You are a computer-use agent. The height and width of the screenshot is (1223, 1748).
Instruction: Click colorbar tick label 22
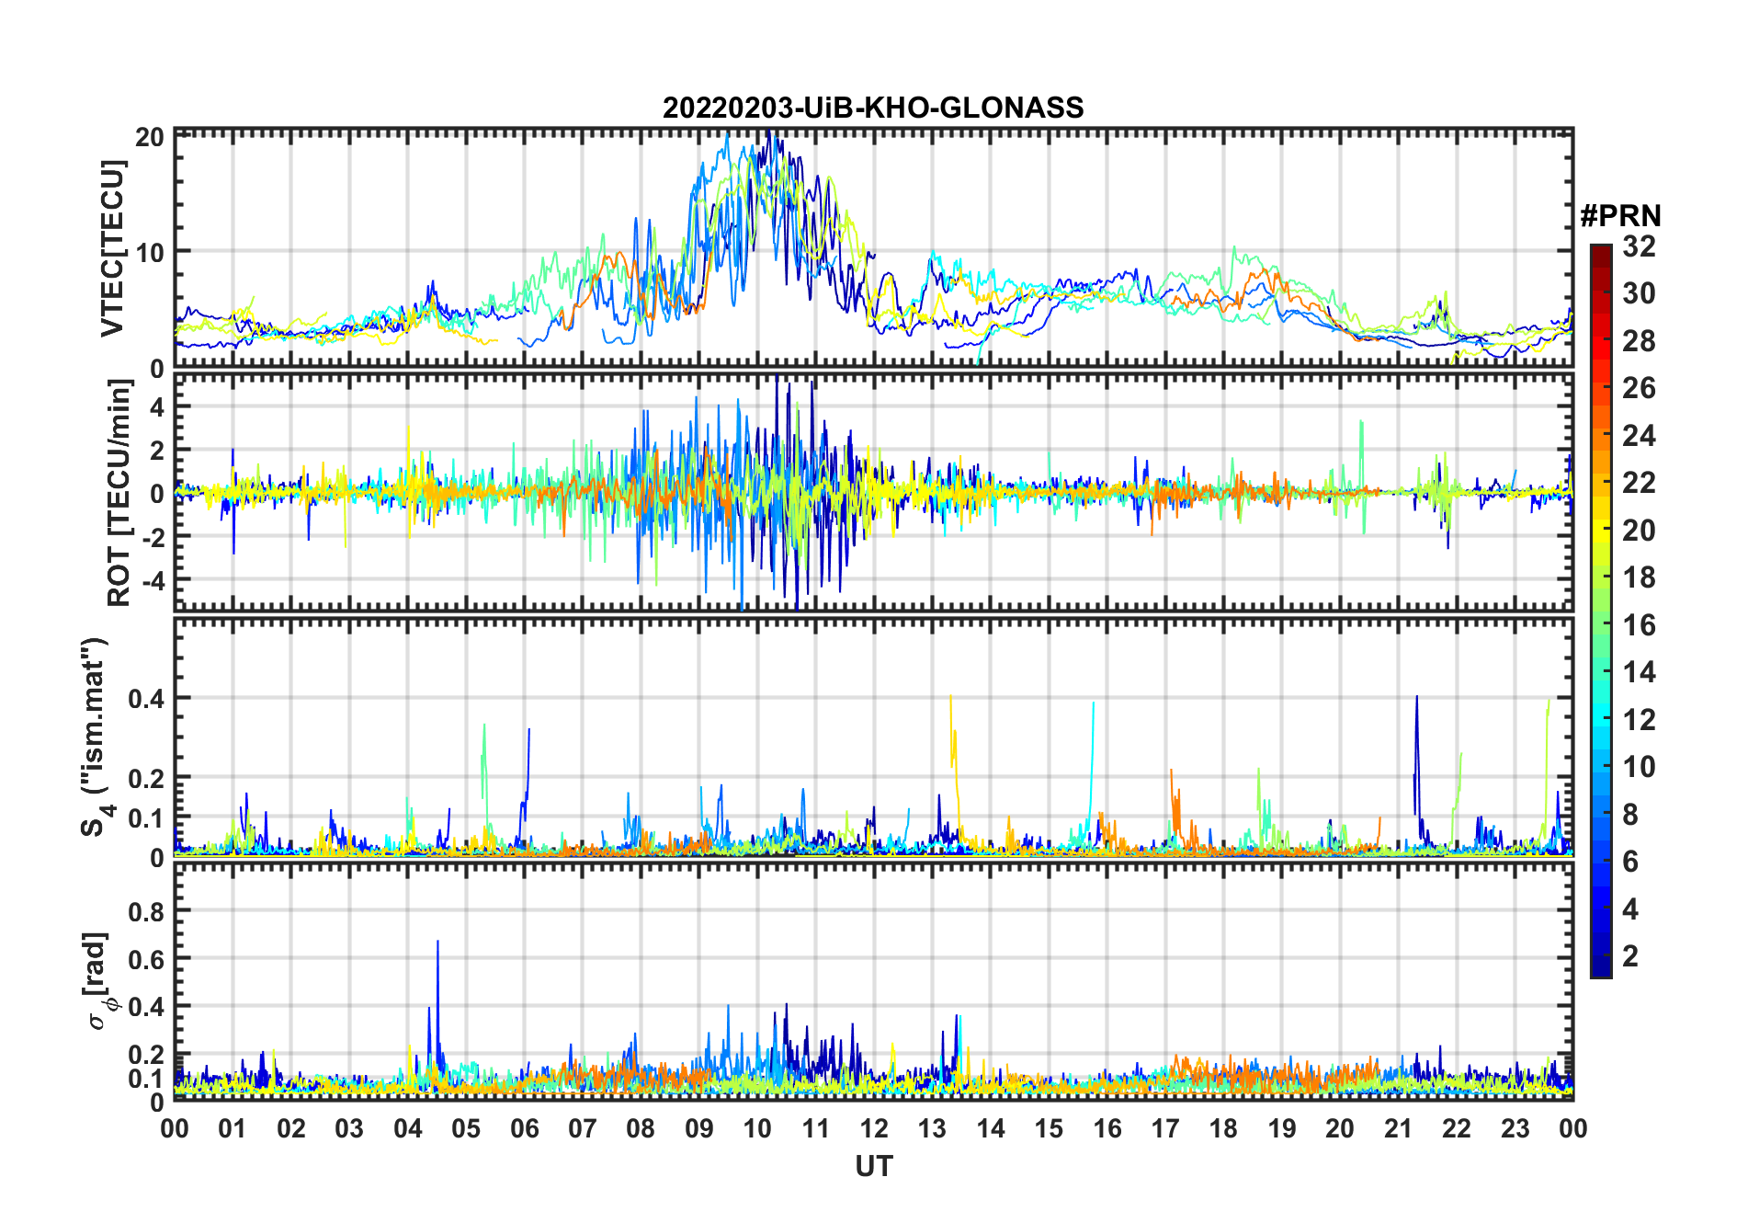(x=1639, y=483)
